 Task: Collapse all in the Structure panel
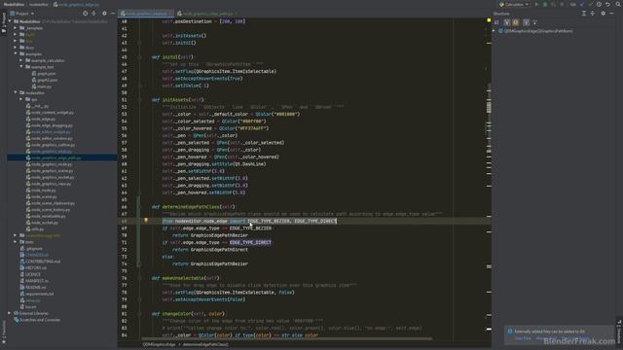click(593, 13)
